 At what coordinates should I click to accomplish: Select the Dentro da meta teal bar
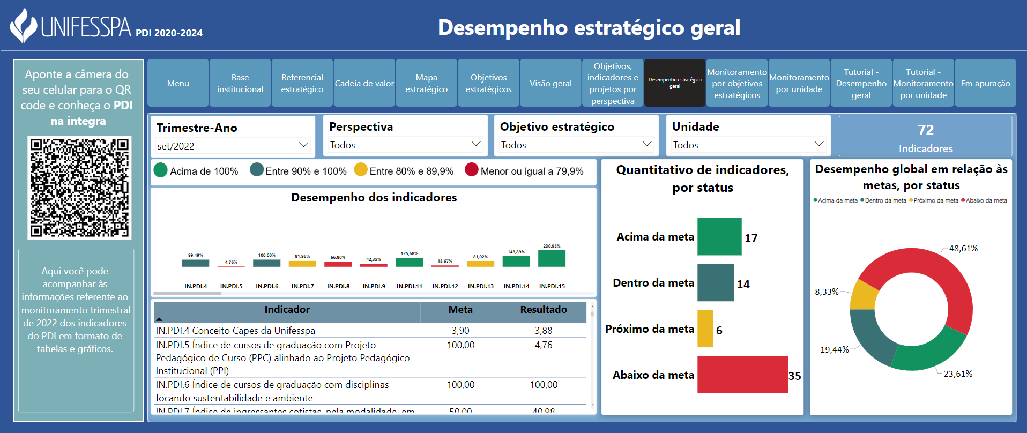point(716,282)
